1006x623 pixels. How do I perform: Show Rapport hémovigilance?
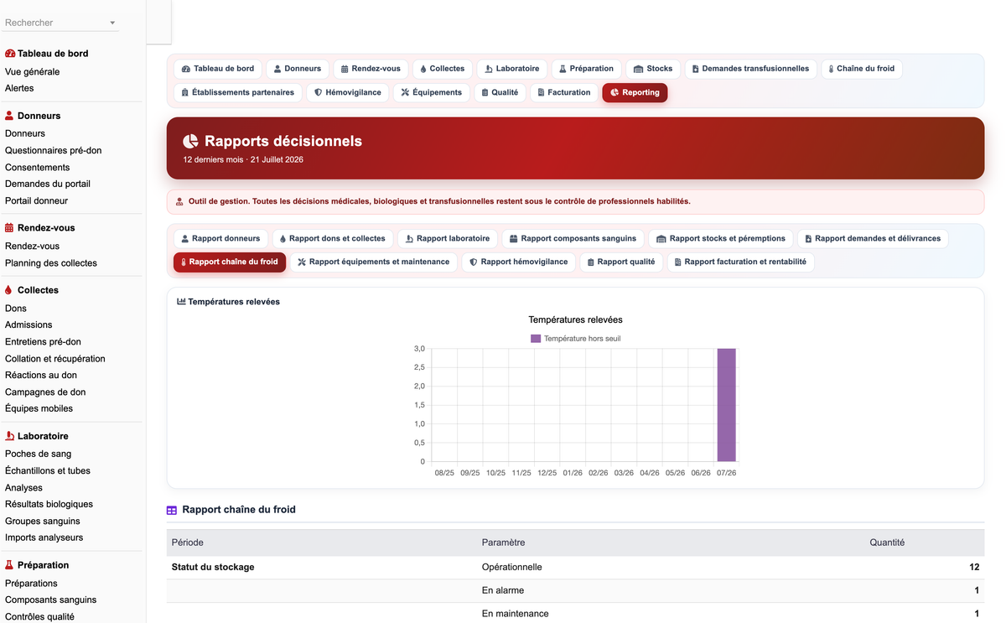(519, 262)
